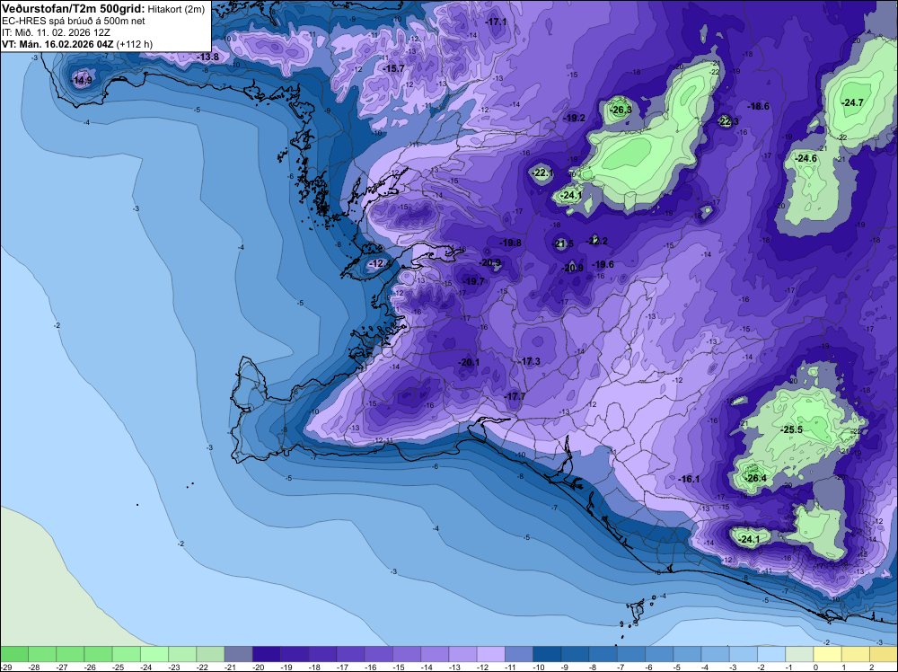Select the 'IT: Mið. 11. 02. 2026 12Z' line
Image resolution: width=898 pixels, height=672 pixels.
(56, 32)
